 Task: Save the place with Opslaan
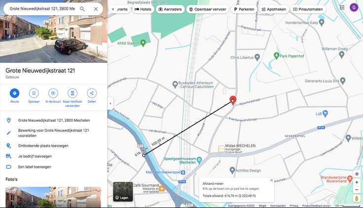pyautogui.click(x=34, y=93)
